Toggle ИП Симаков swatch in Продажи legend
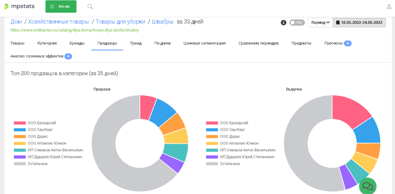Image resolution: width=395 pixels, height=194 pixels. pos(20,150)
